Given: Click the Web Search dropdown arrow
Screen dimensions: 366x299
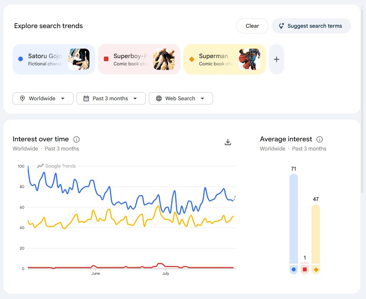Looking at the screenshot, I should [202, 98].
